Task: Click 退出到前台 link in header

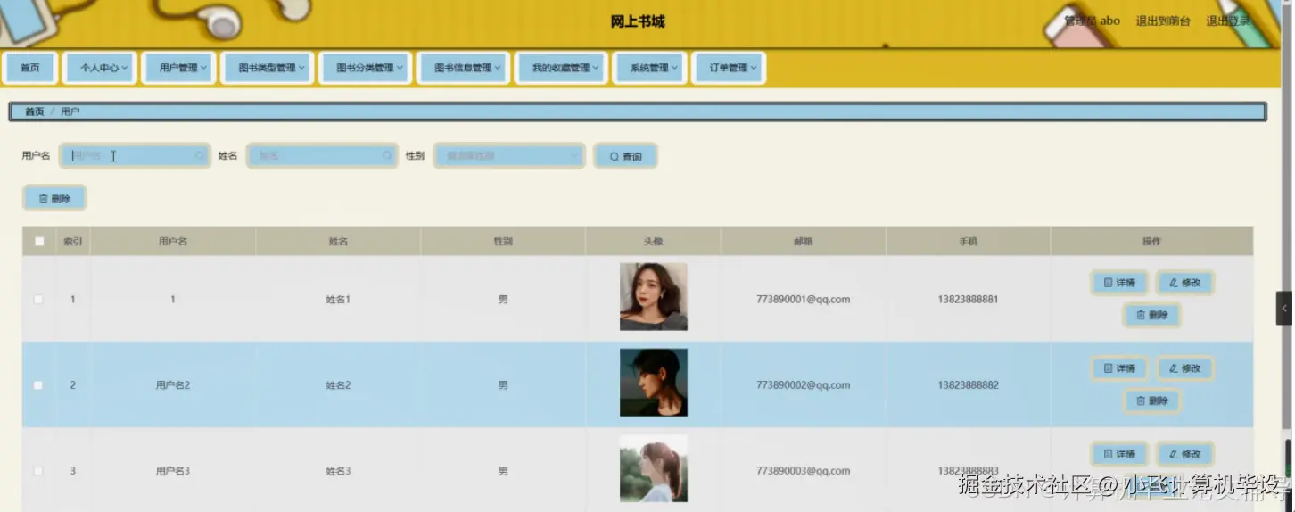Action: click(x=1162, y=21)
